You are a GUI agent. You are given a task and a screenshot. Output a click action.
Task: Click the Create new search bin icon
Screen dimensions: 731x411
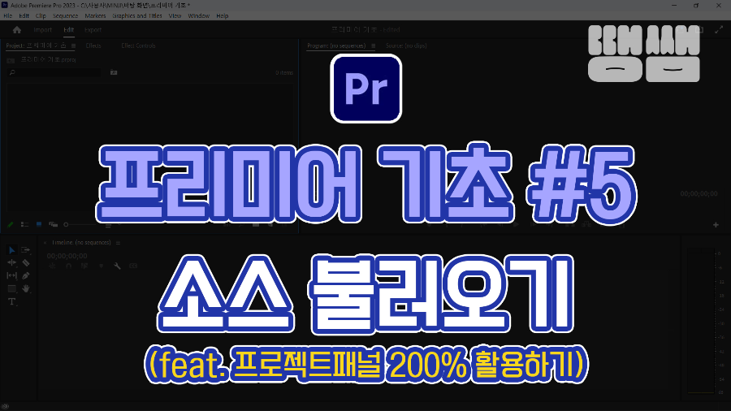pos(114,72)
